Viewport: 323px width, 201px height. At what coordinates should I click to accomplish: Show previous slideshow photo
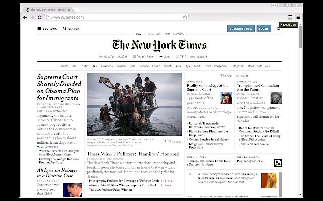(165, 141)
